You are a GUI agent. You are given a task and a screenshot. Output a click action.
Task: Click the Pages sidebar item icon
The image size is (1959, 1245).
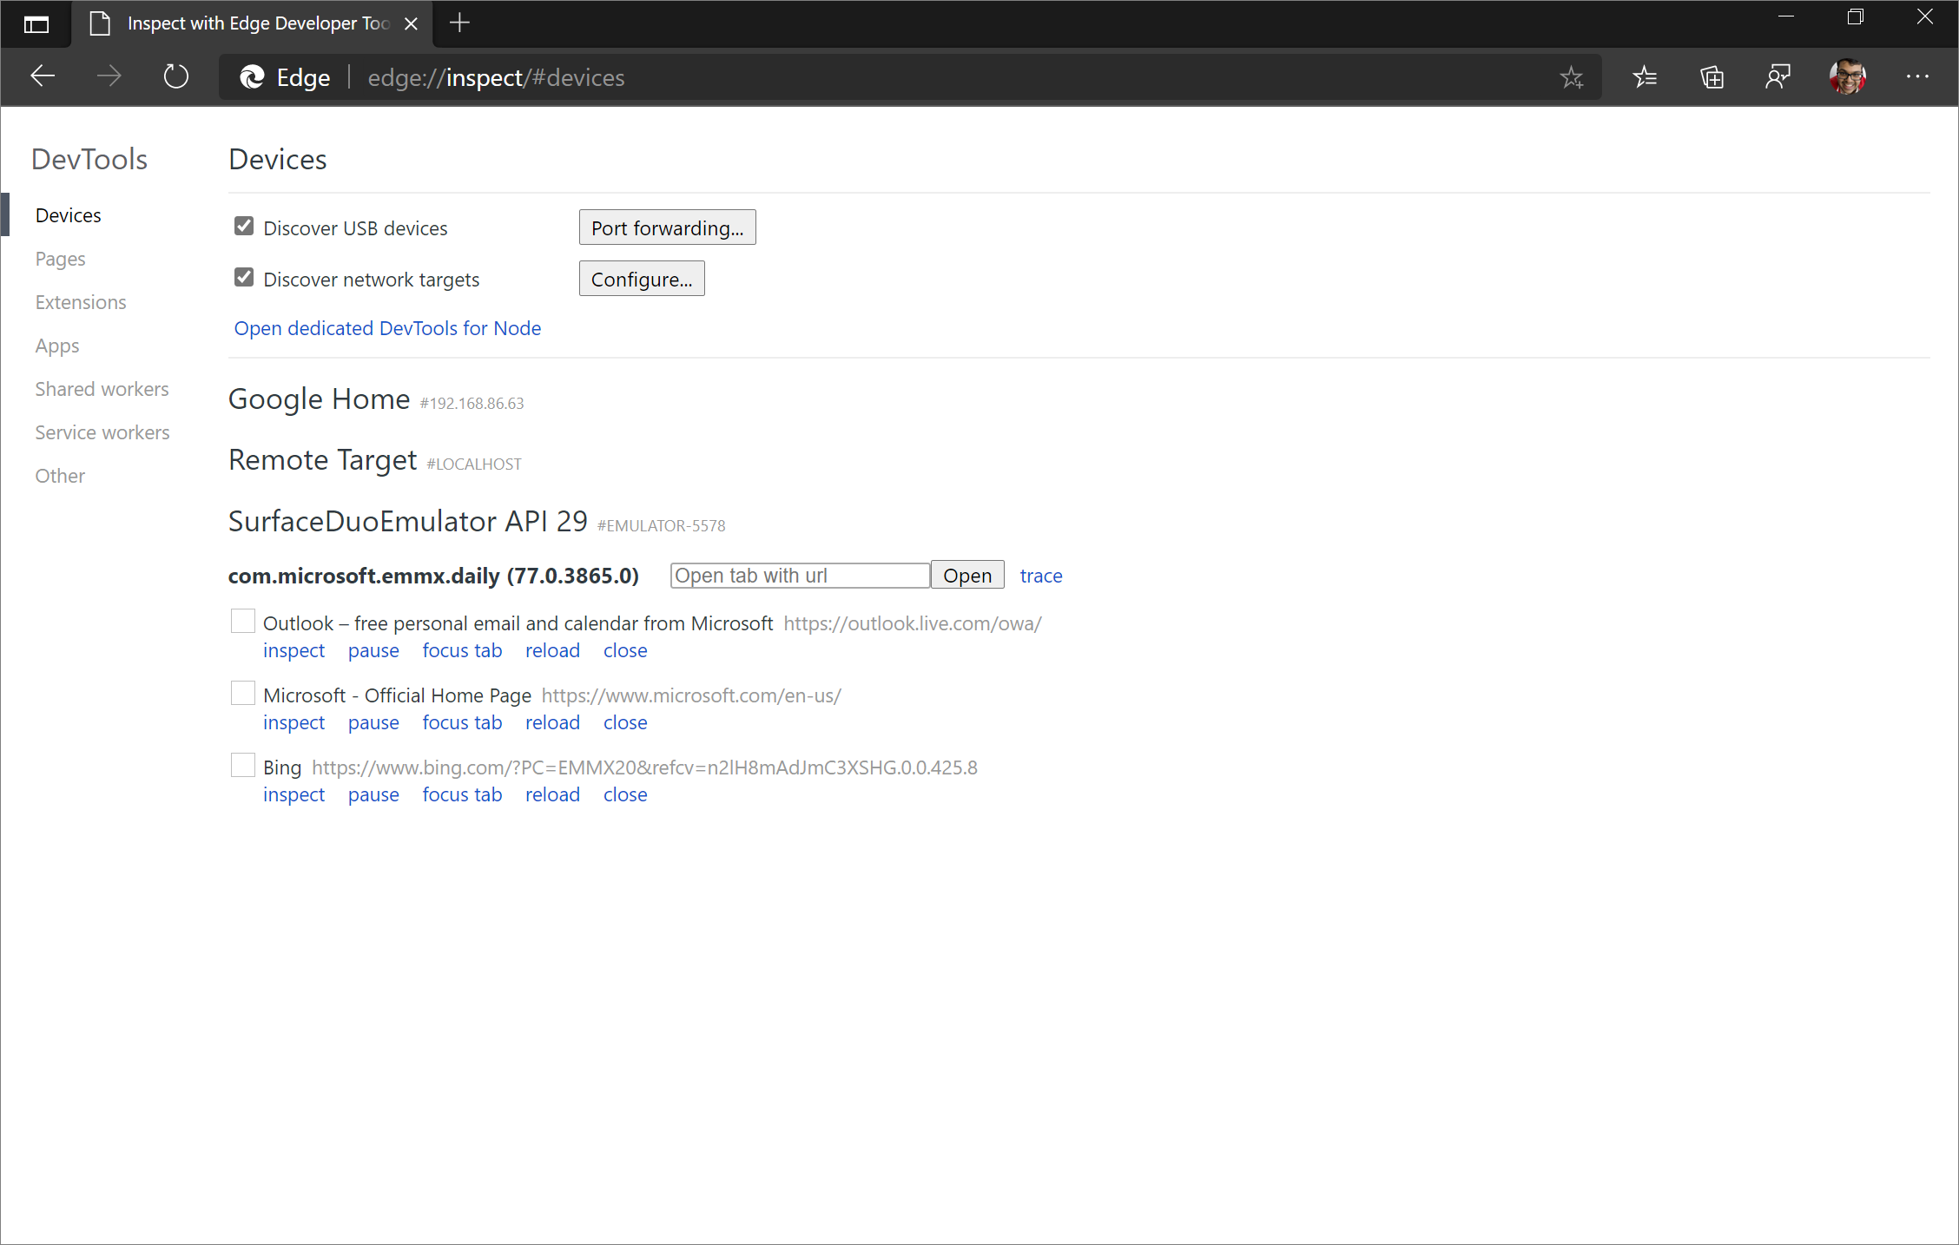click(60, 259)
